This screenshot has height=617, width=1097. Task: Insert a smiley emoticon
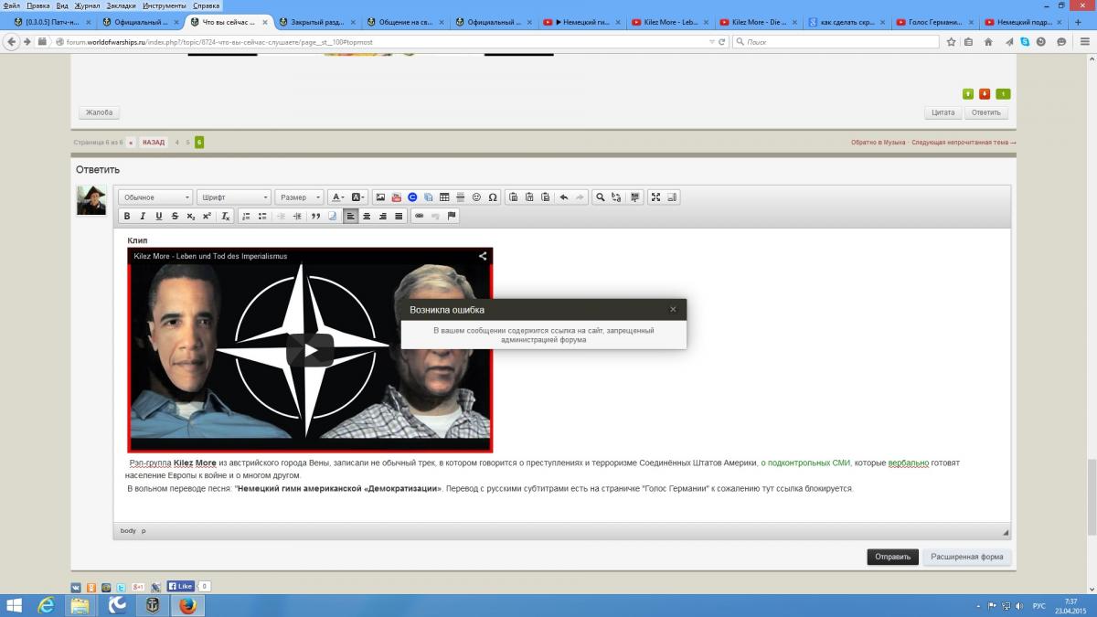[476, 197]
